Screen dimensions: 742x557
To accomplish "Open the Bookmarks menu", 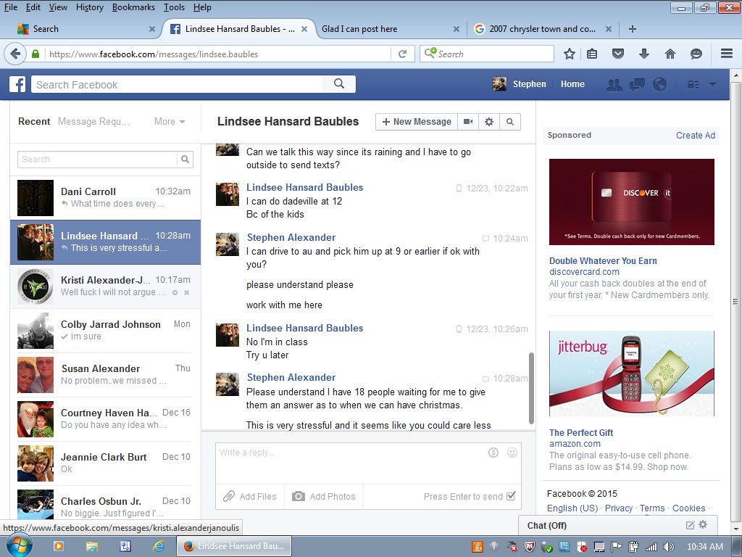I will 133,7.
